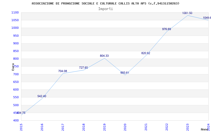Click the year 2022 axis label
Screen dimensions: 211x132
pos(167,127)
